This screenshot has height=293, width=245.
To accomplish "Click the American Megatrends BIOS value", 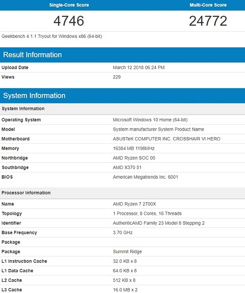I will click(x=145, y=177).
